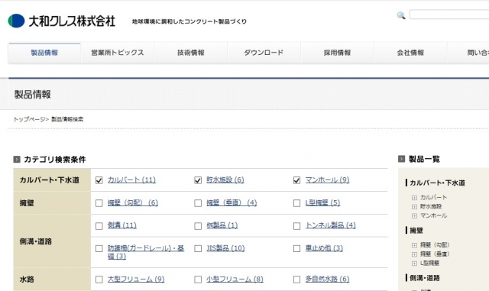The width and height of the screenshot is (489, 291).
Task: Open the ダウンロード tab
Action: 264,53
